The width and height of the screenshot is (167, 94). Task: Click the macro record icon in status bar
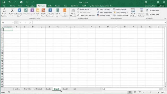9,92
